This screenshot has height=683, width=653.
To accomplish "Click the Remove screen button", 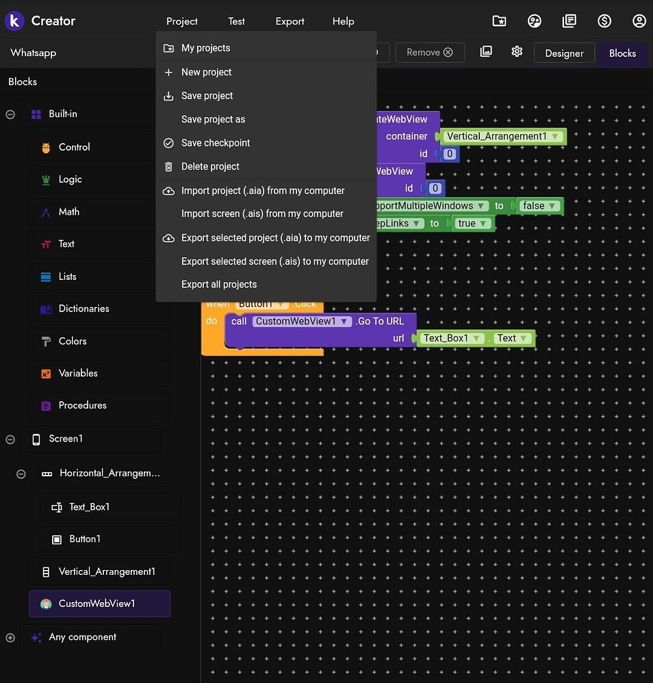I will [430, 52].
